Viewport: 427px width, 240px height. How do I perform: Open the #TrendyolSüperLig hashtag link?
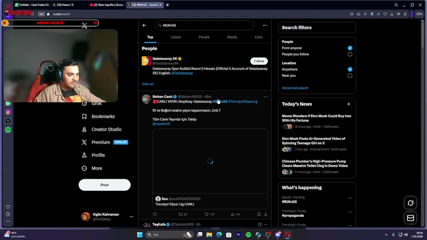(x=243, y=102)
